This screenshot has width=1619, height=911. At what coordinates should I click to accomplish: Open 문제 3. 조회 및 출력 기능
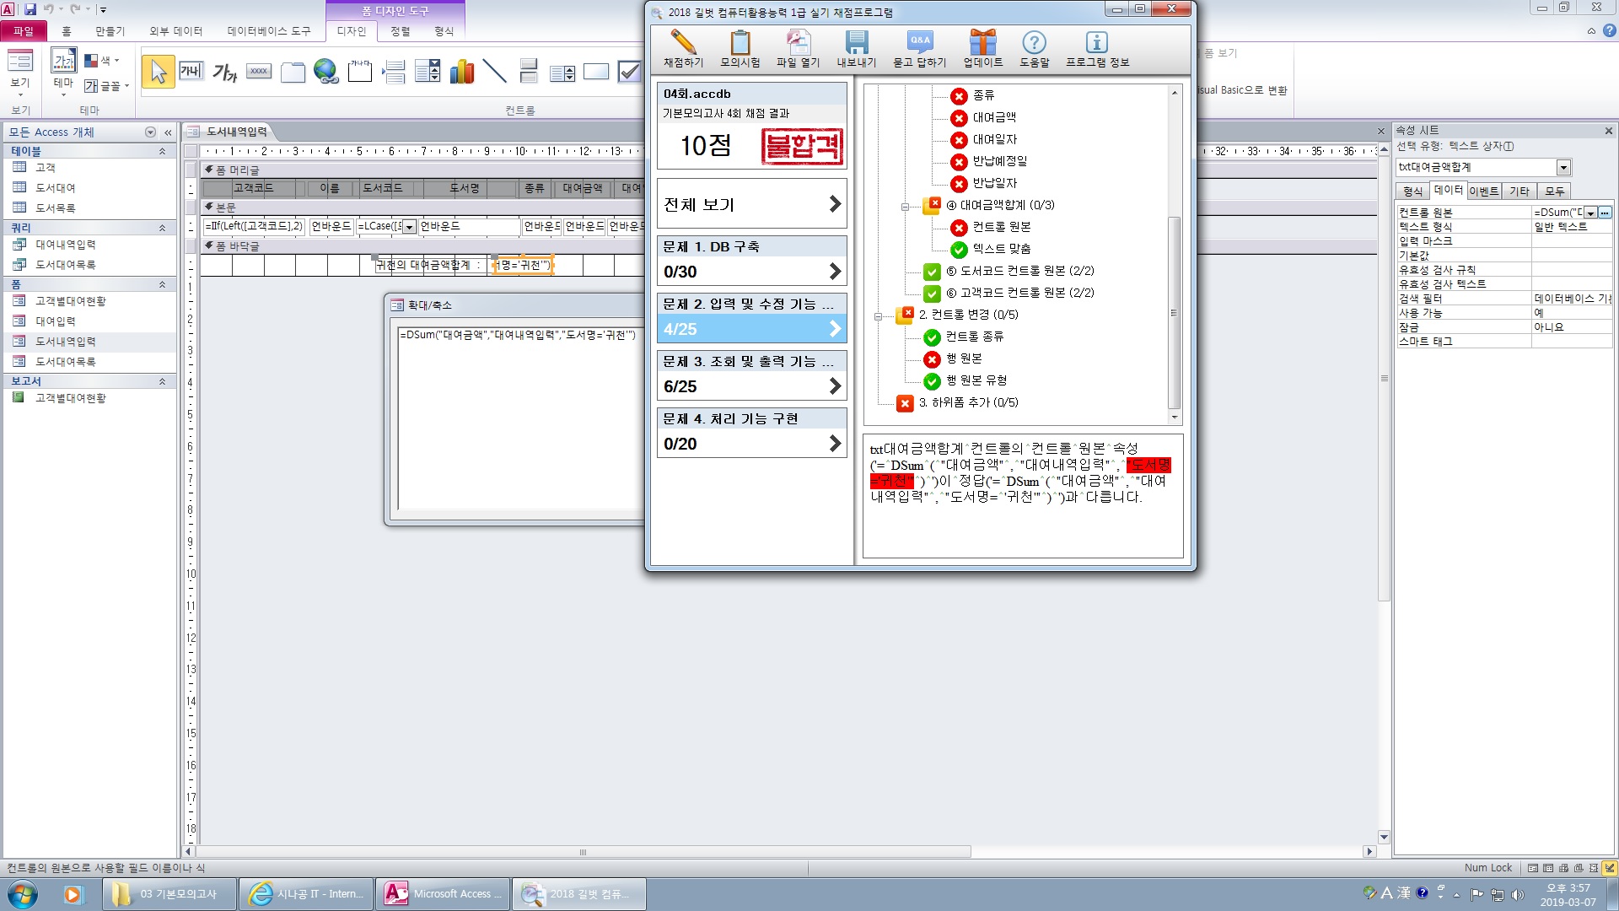(x=751, y=375)
